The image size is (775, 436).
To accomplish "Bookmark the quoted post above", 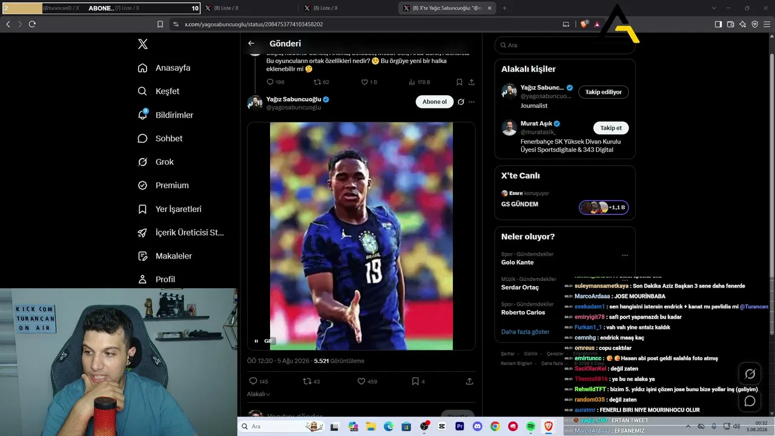I will pos(460,82).
